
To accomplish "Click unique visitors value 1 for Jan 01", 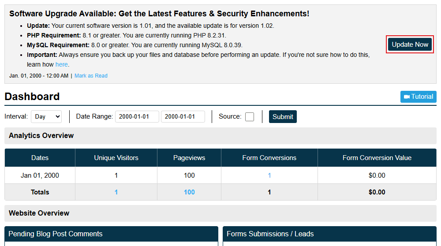I will [116, 175].
